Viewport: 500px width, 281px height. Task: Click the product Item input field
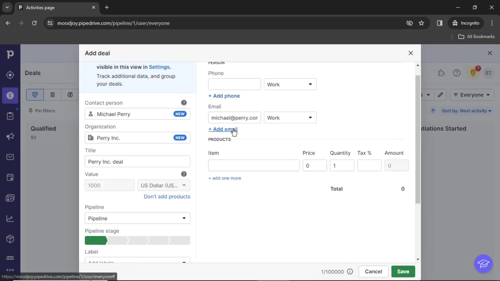click(254, 165)
